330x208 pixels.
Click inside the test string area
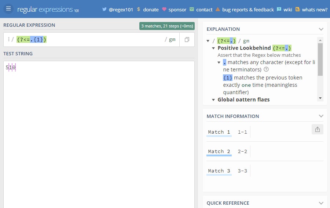point(99,134)
